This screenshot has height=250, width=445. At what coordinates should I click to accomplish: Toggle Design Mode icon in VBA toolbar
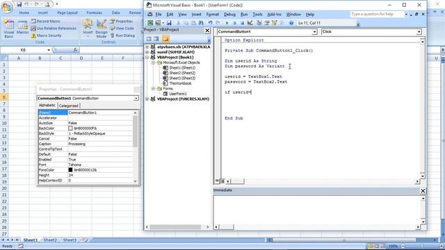(250, 23)
